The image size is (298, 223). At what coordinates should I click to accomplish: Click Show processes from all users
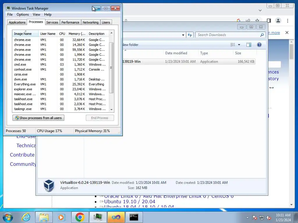(x=38, y=118)
